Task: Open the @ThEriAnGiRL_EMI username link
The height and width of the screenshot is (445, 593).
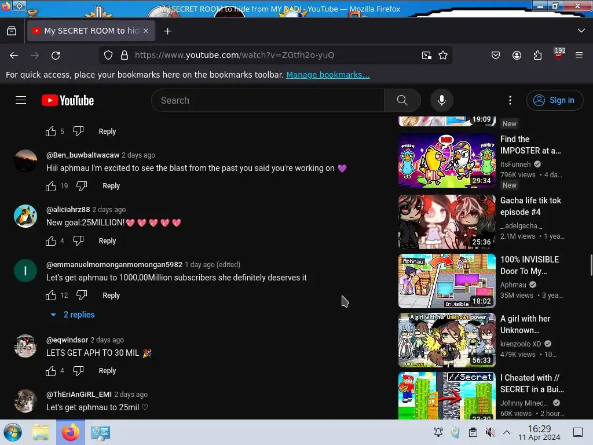Action: point(79,394)
